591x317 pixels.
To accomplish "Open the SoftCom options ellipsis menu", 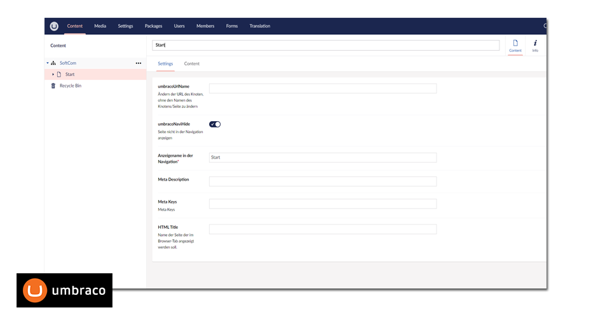I will click(139, 63).
